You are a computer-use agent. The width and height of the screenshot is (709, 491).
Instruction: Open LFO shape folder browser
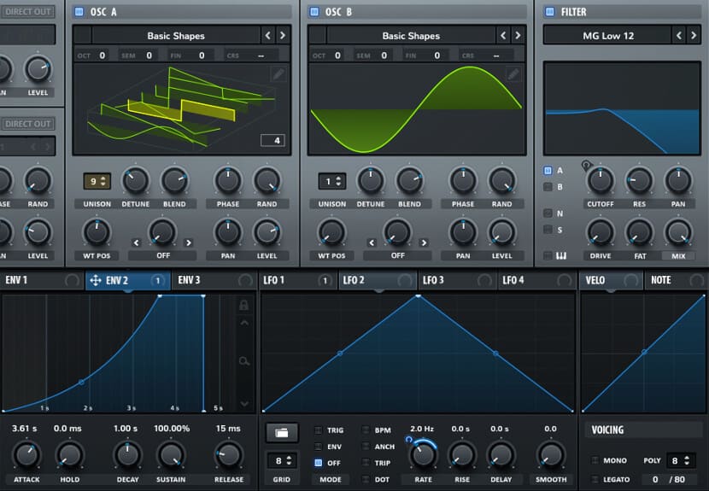coord(281,433)
